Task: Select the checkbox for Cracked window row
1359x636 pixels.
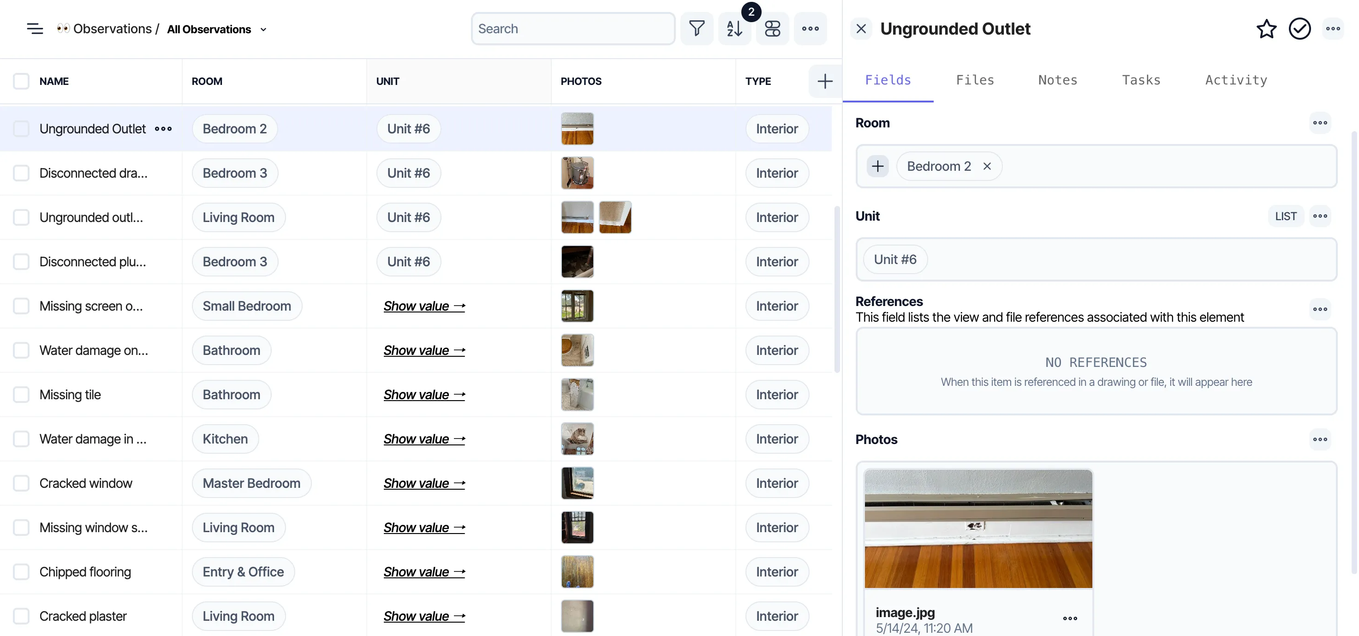Action: click(x=21, y=483)
